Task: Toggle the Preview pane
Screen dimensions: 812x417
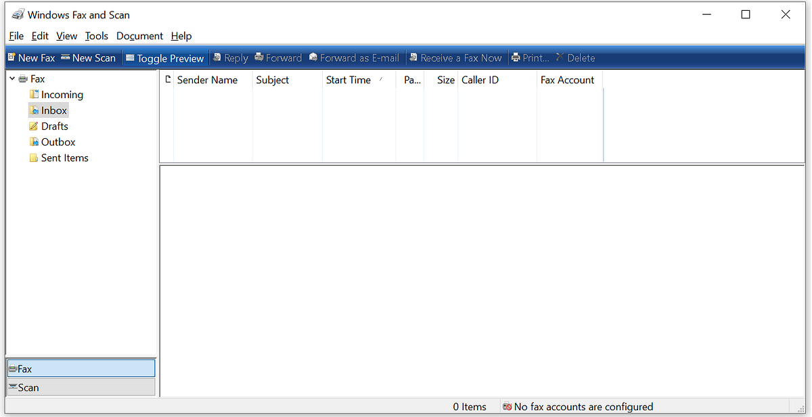Action: point(164,58)
